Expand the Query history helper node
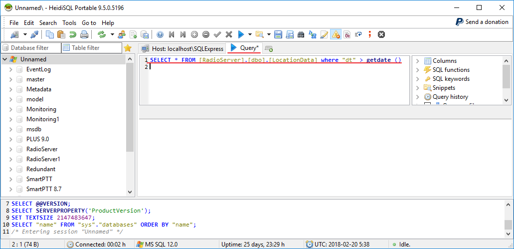514x249 pixels. (x=418, y=97)
